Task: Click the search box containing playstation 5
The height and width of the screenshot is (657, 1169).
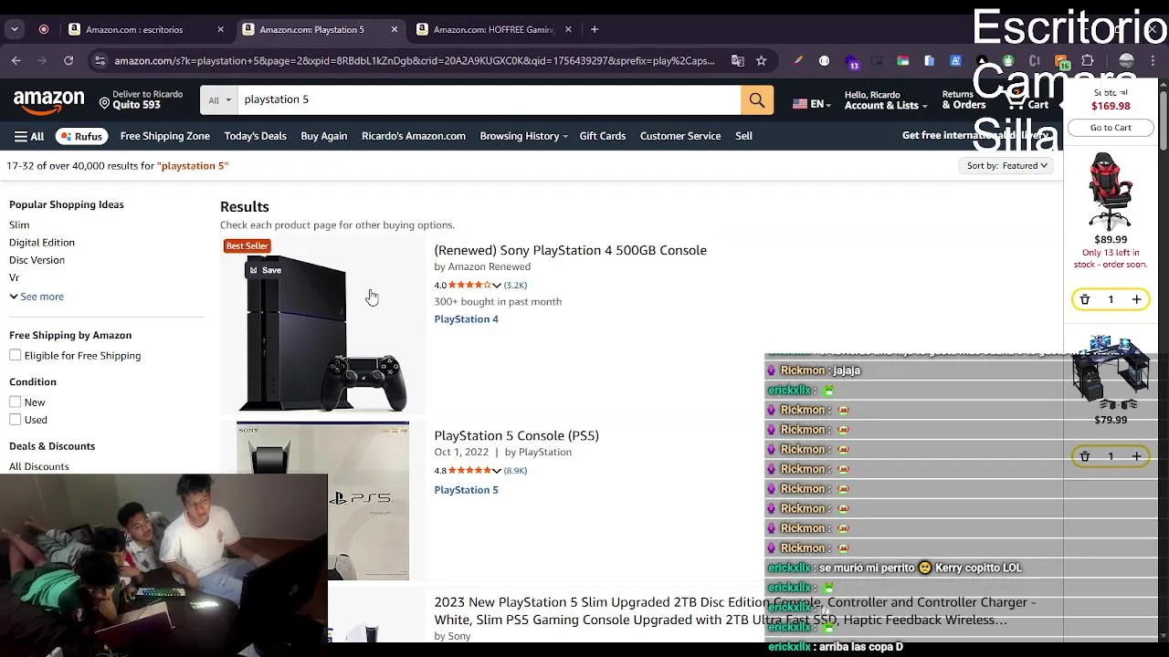Action: pyautogui.click(x=489, y=99)
